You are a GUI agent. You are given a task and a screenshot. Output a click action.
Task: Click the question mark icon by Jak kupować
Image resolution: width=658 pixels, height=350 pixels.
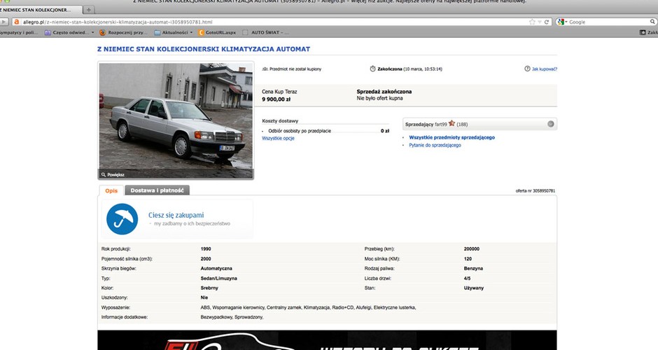[527, 69]
